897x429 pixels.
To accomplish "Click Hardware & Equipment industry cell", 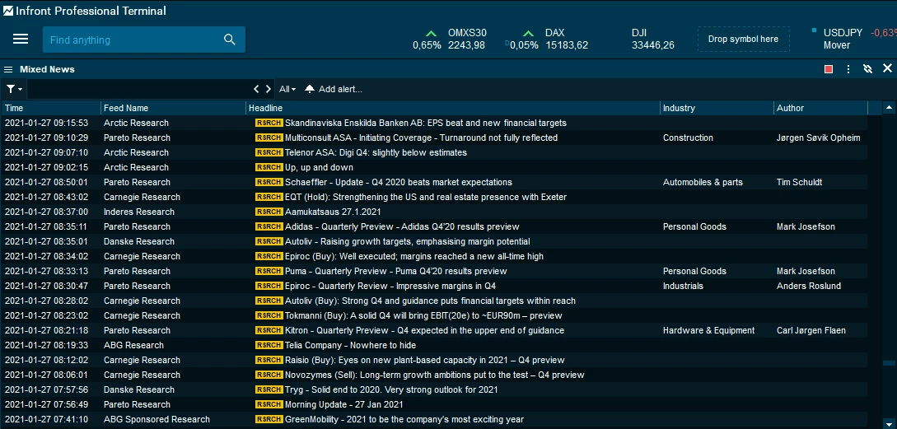I will 708,331.
